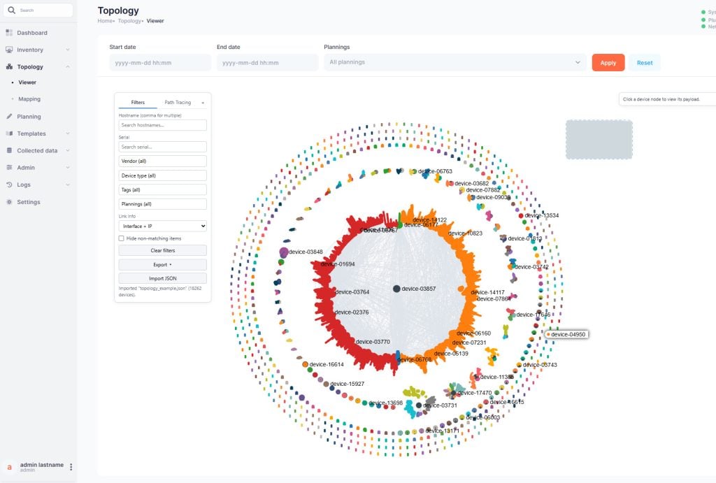Viewport: 716px width, 483px height.
Task: Expand the Logs submenu chevron
Action: (x=68, y=185)
